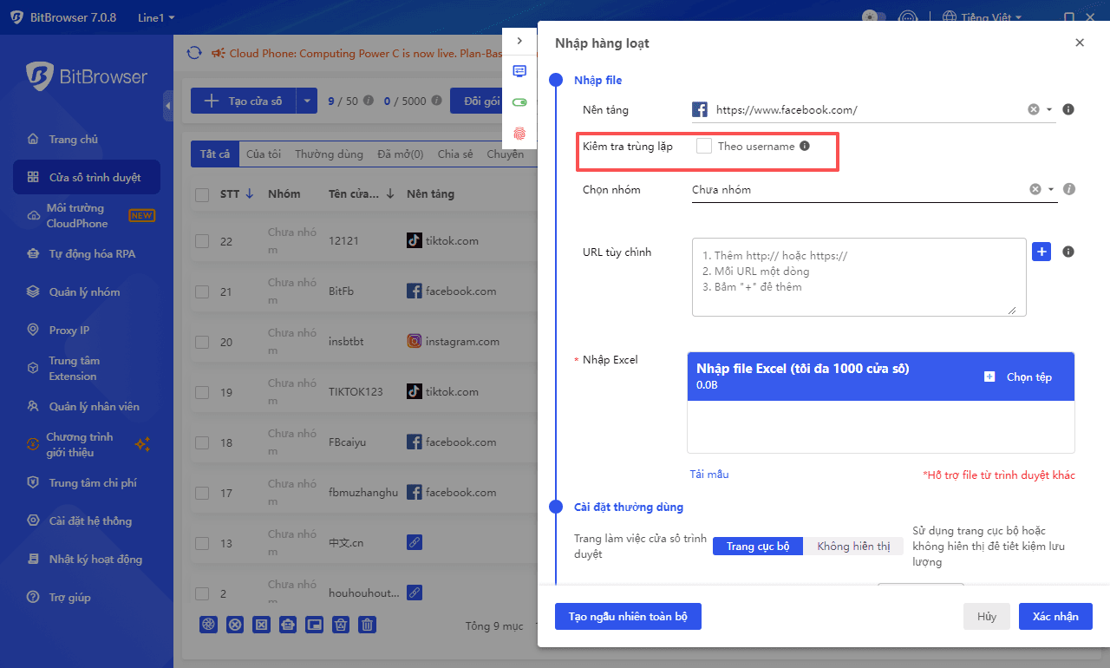The image size is (1110, 668).
Task: Switch to the 'Thường dùng' tab
Action: coord(329,154)
